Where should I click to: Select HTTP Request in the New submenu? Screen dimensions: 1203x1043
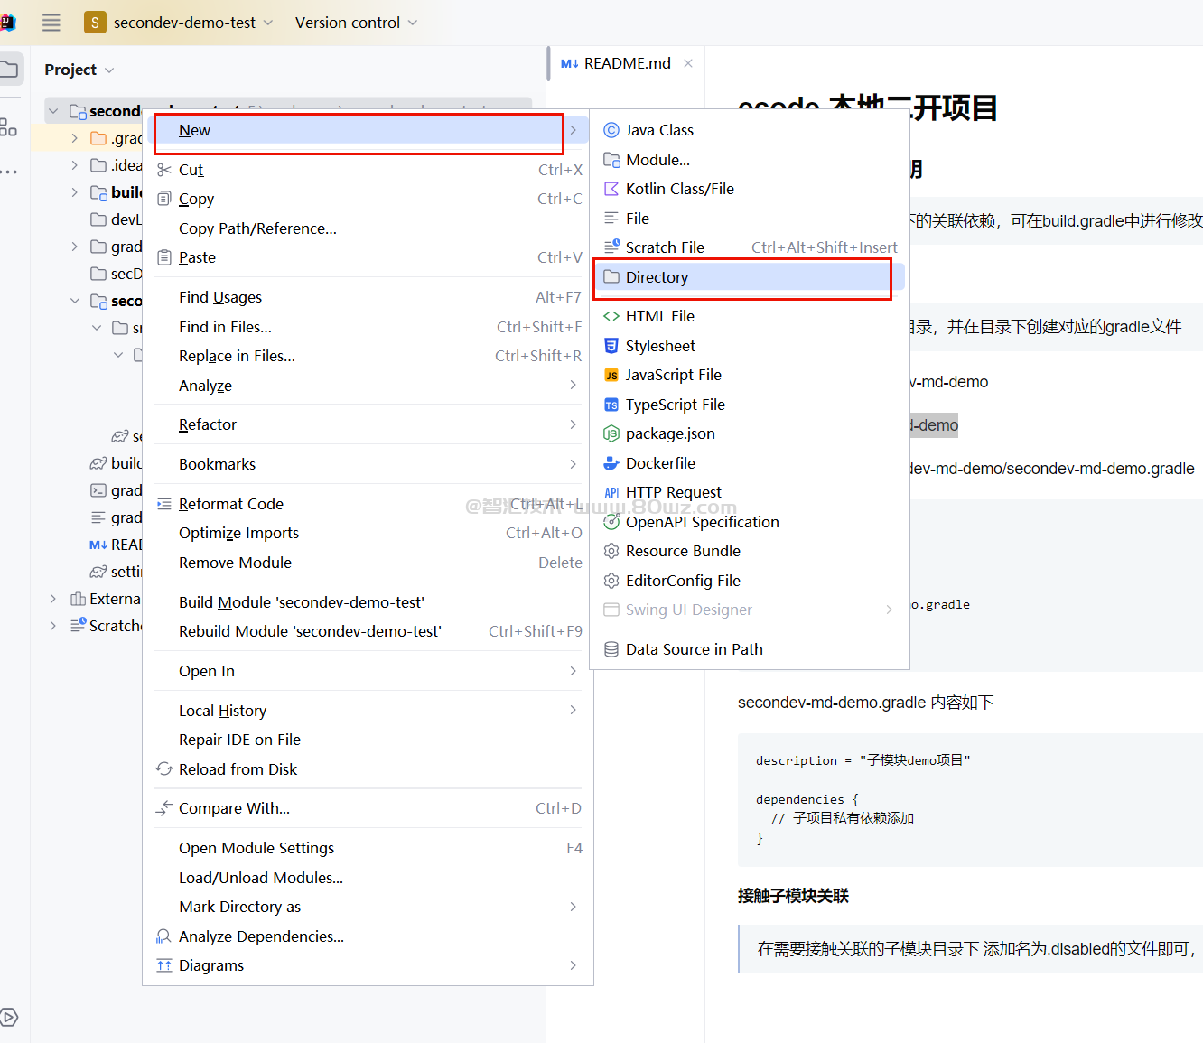[x=673, y=492]
